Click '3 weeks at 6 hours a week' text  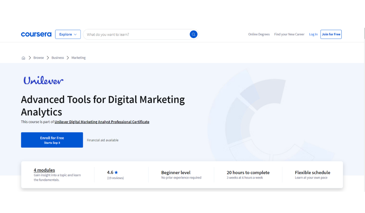tap(245, 178)
